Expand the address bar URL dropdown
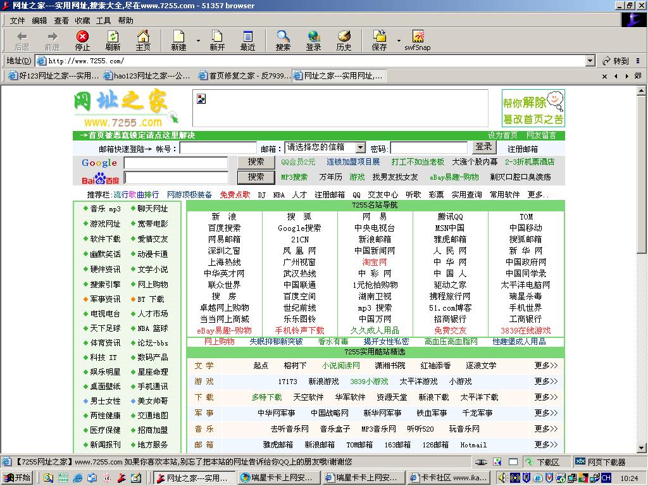 pos(590,61)
